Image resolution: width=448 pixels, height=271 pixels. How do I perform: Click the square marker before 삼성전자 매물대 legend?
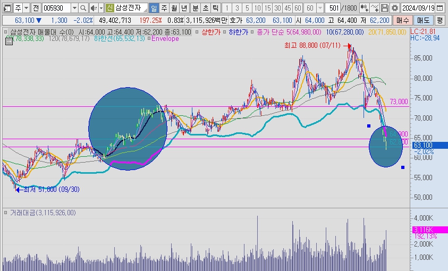coord(6,32)
